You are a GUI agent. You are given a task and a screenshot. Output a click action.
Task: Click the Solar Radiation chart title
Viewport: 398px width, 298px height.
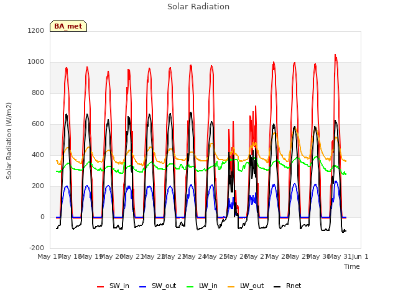point(198,7)
